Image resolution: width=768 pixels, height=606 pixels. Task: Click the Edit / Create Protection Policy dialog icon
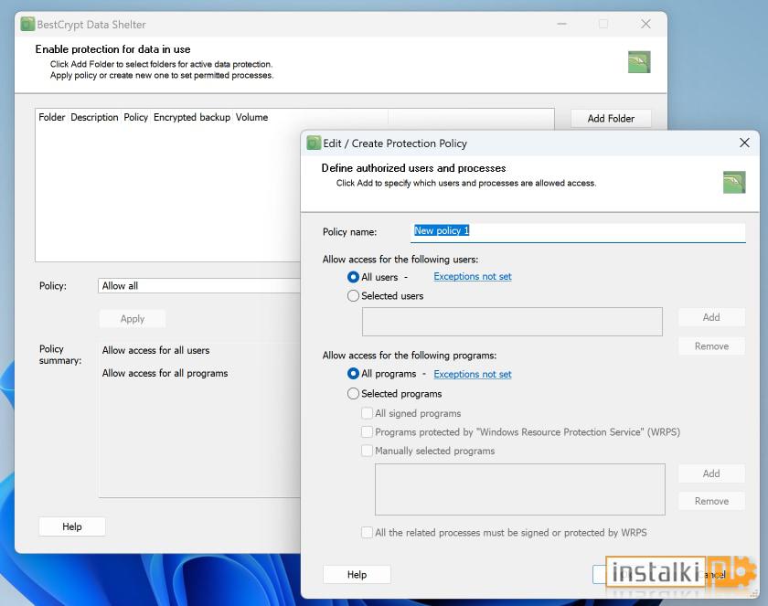point(314,143)
